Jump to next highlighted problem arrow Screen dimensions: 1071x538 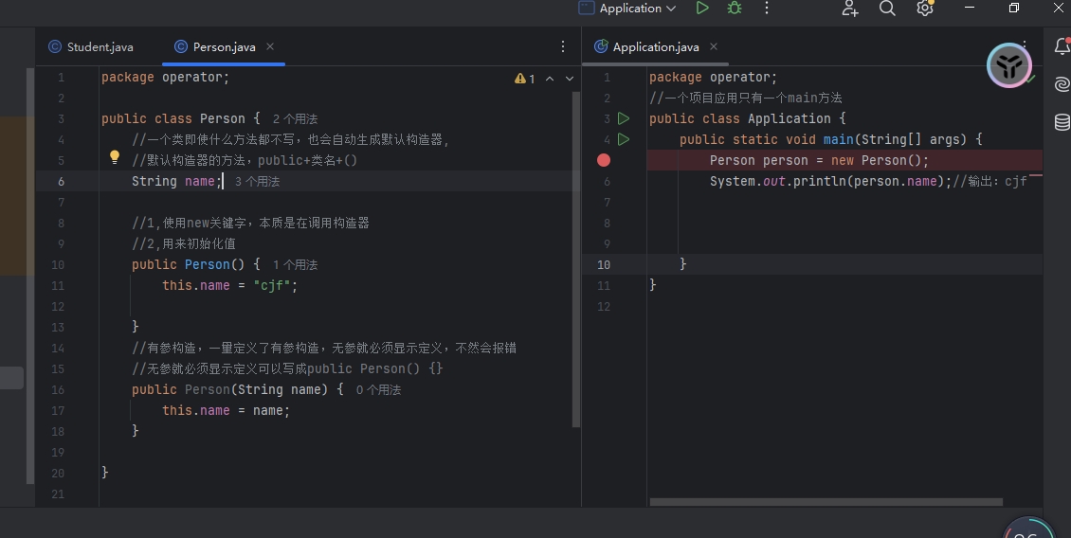[570, 79]
